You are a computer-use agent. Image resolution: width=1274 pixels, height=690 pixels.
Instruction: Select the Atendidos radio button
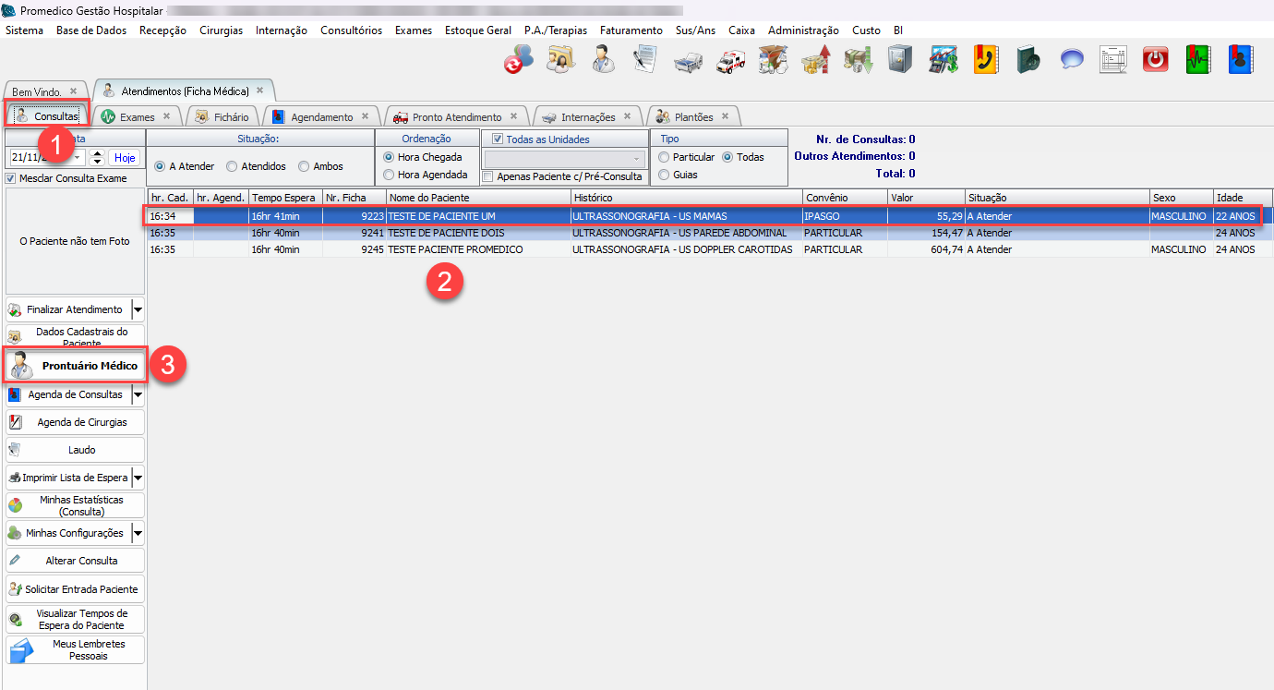[232, 166]
